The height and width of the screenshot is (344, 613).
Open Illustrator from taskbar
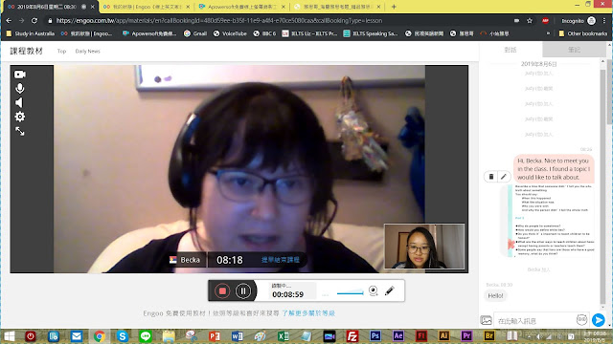(x=443, y=336)
